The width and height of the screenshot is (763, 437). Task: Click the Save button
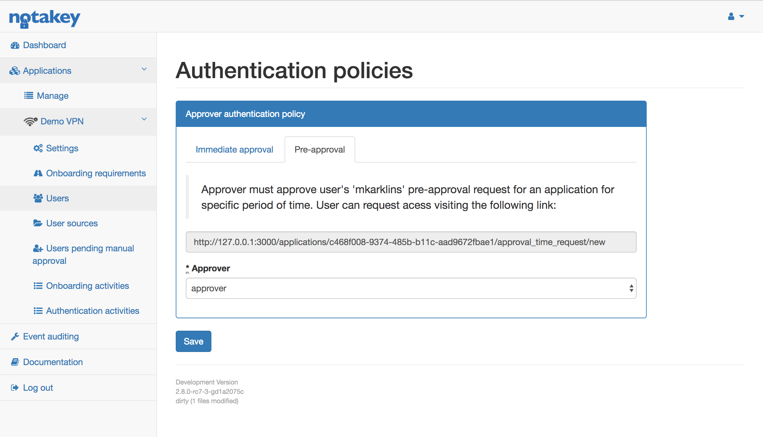[193, 341]
